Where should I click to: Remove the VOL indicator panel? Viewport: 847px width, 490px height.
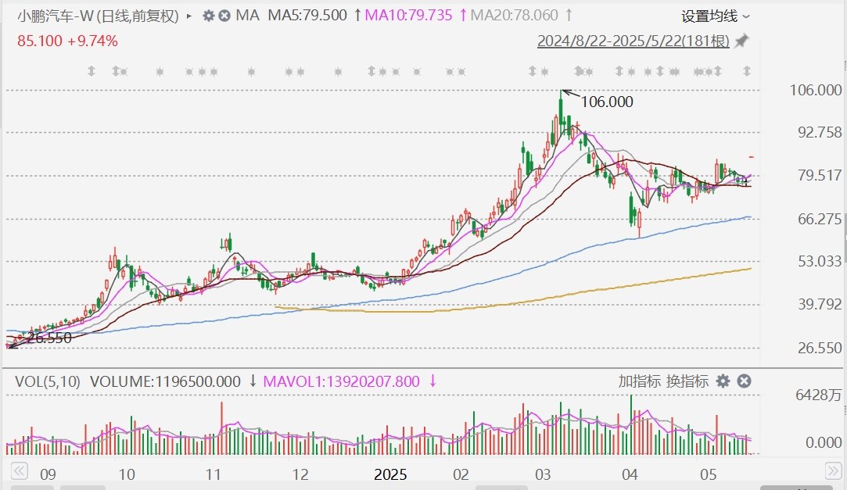tap(745, 381)
